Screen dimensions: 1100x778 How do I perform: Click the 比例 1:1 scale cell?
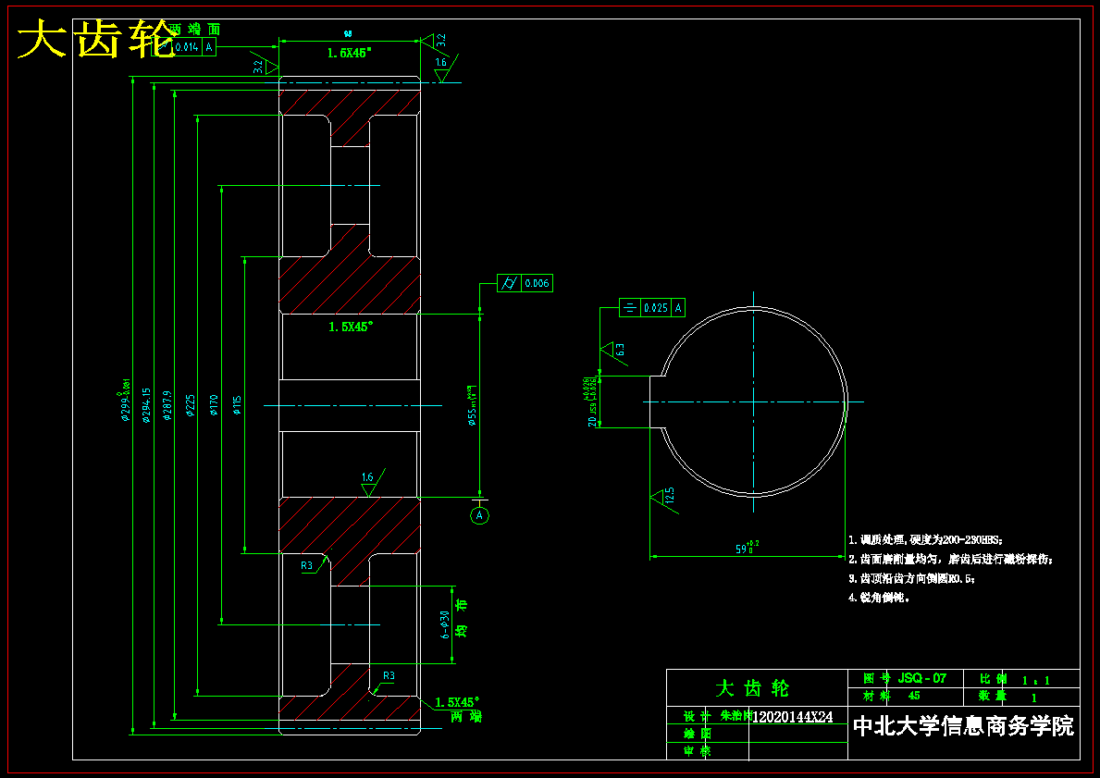[1020, 679]
